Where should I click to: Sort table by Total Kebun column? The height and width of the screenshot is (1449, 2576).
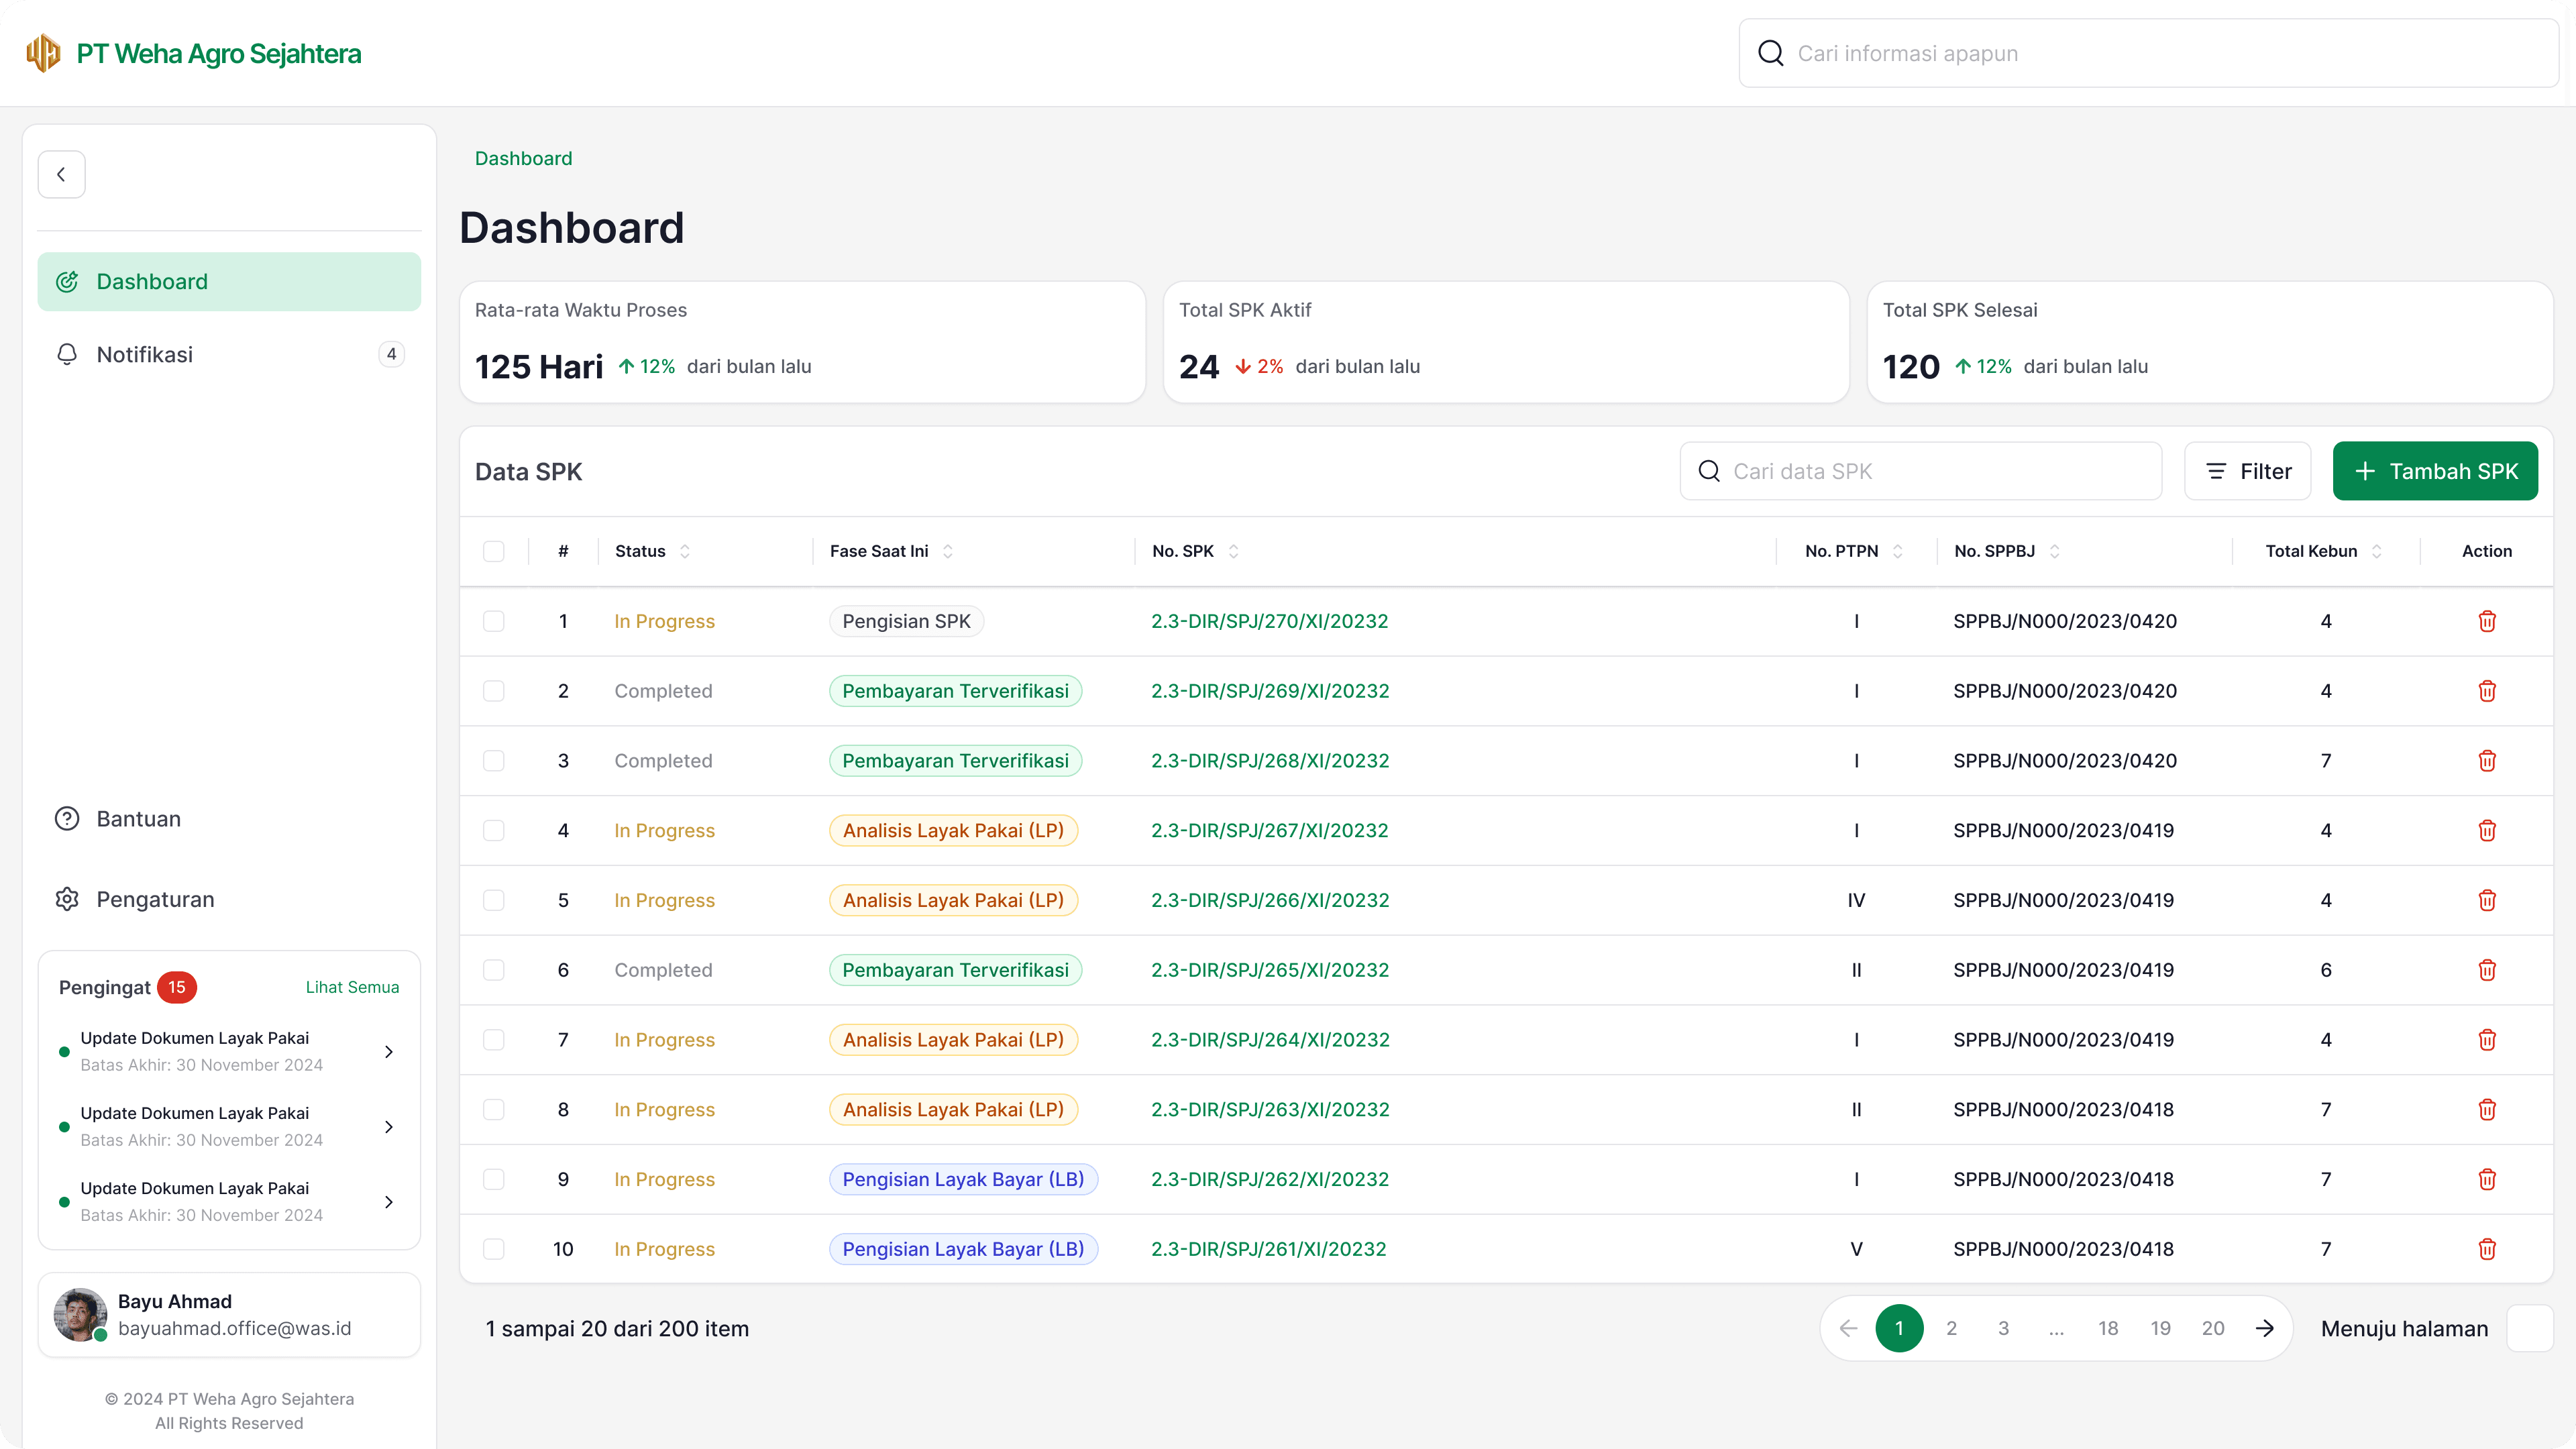2378,551
